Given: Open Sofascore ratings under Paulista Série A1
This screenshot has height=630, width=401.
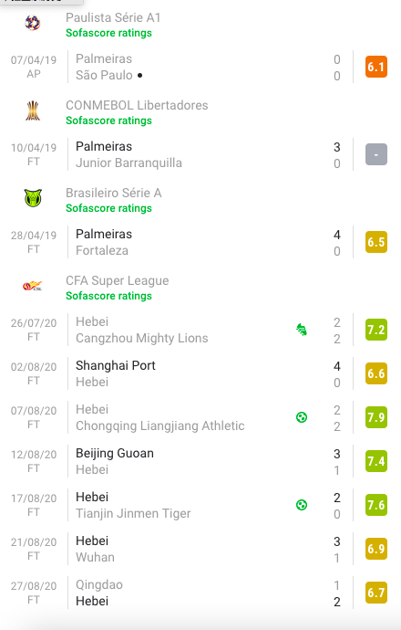Looking at the screenshot, I should (x=108, y=33).
